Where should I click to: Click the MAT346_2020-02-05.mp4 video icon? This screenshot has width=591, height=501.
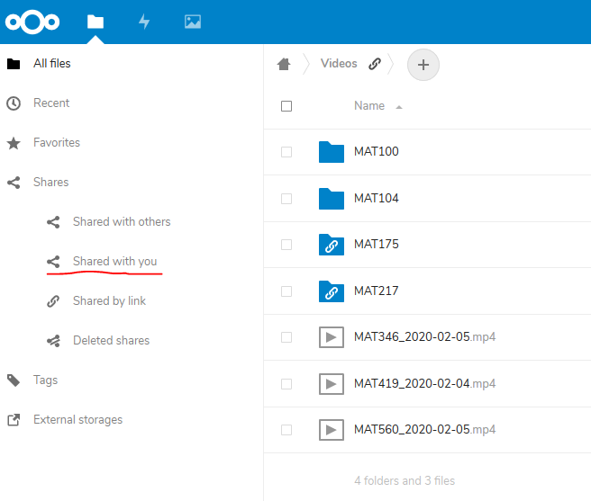pyautogui.click(x=332, y=337)
